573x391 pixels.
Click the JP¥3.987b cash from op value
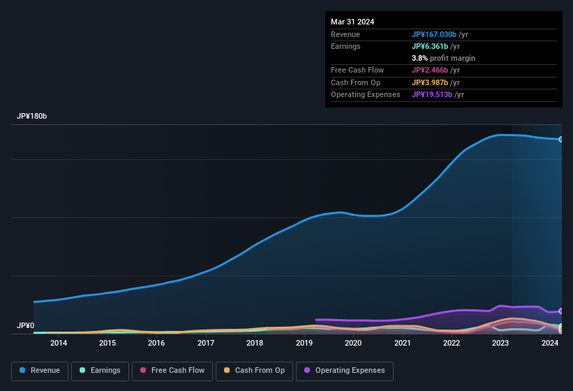coord(430,82)
